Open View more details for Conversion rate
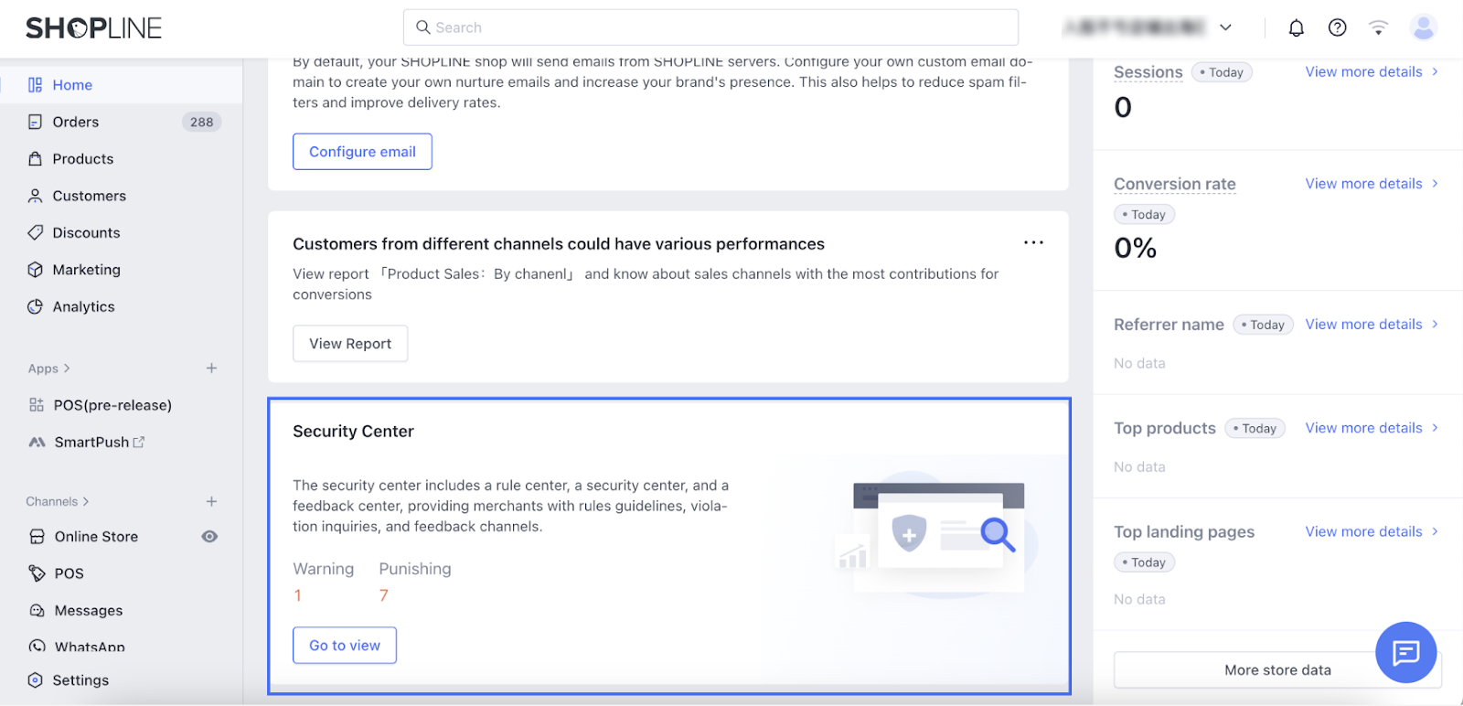Viewport: 1463px width, 706px height. point(1371,184)
